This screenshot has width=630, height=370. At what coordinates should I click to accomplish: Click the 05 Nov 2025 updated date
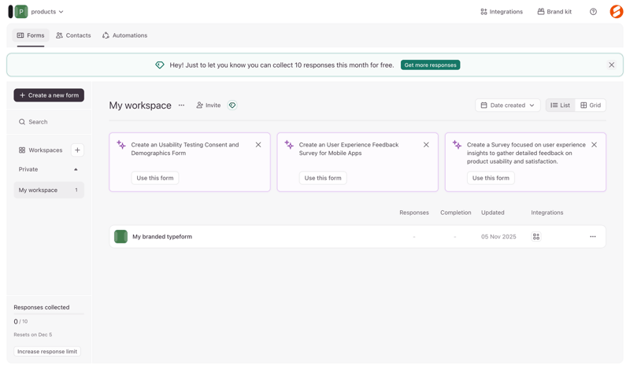click(498, 237)
